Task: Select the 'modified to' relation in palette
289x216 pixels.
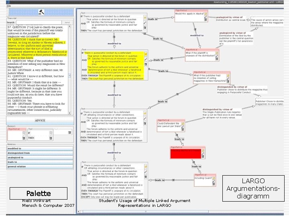Action: tap(40, 148)
